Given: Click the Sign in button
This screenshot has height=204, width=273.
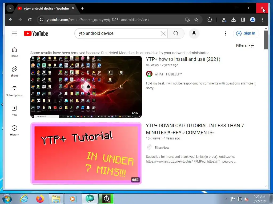Looking at the screenshot, I should (x=246, y=33).
